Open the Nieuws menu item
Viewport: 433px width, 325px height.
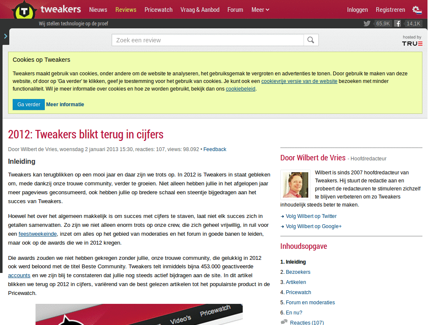pos(98,9)
